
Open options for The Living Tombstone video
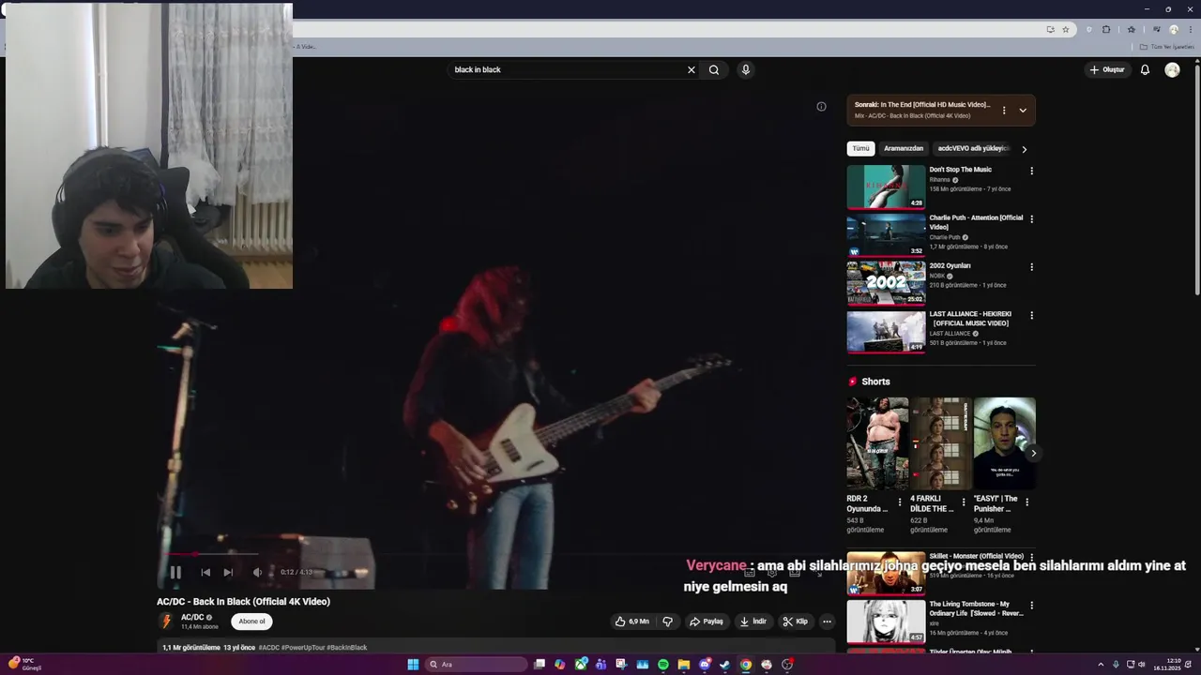coord(1031,606)
